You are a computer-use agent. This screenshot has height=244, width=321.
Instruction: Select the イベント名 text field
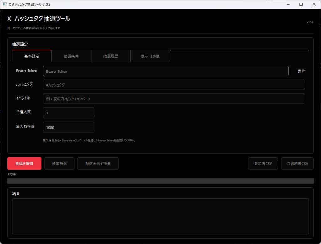click(174, 98)
